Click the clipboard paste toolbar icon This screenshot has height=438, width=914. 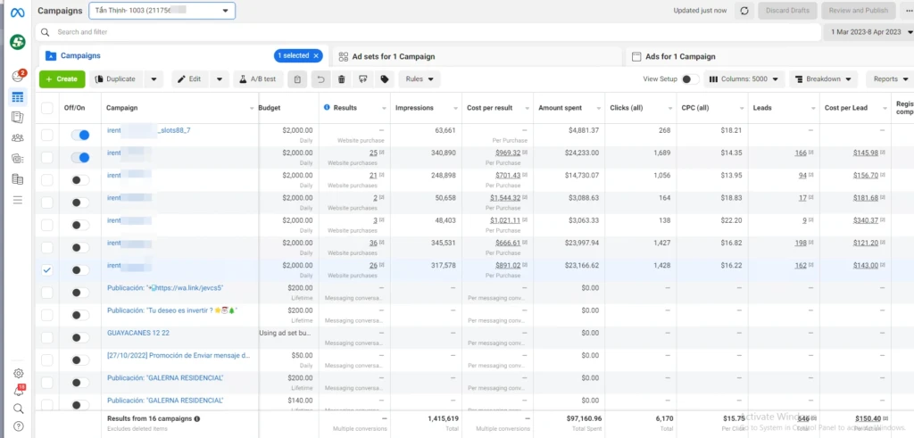pos(297,79)
